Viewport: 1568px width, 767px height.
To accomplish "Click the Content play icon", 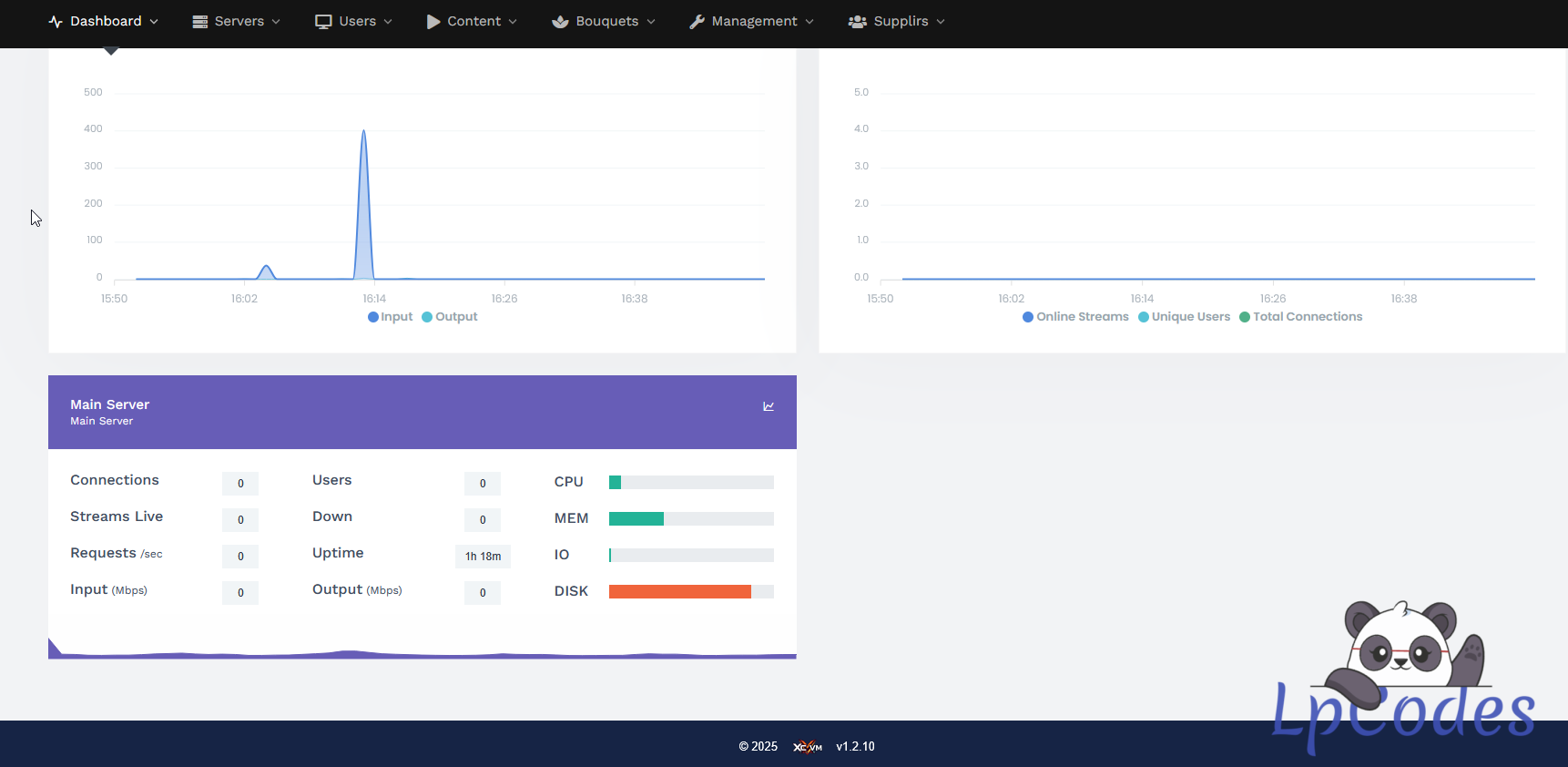I will pos(433,22).
